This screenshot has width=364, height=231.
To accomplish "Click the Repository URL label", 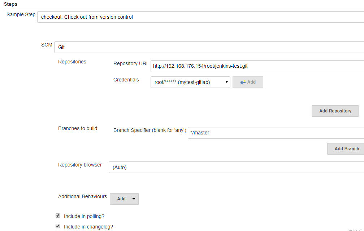I will [131, 63].
